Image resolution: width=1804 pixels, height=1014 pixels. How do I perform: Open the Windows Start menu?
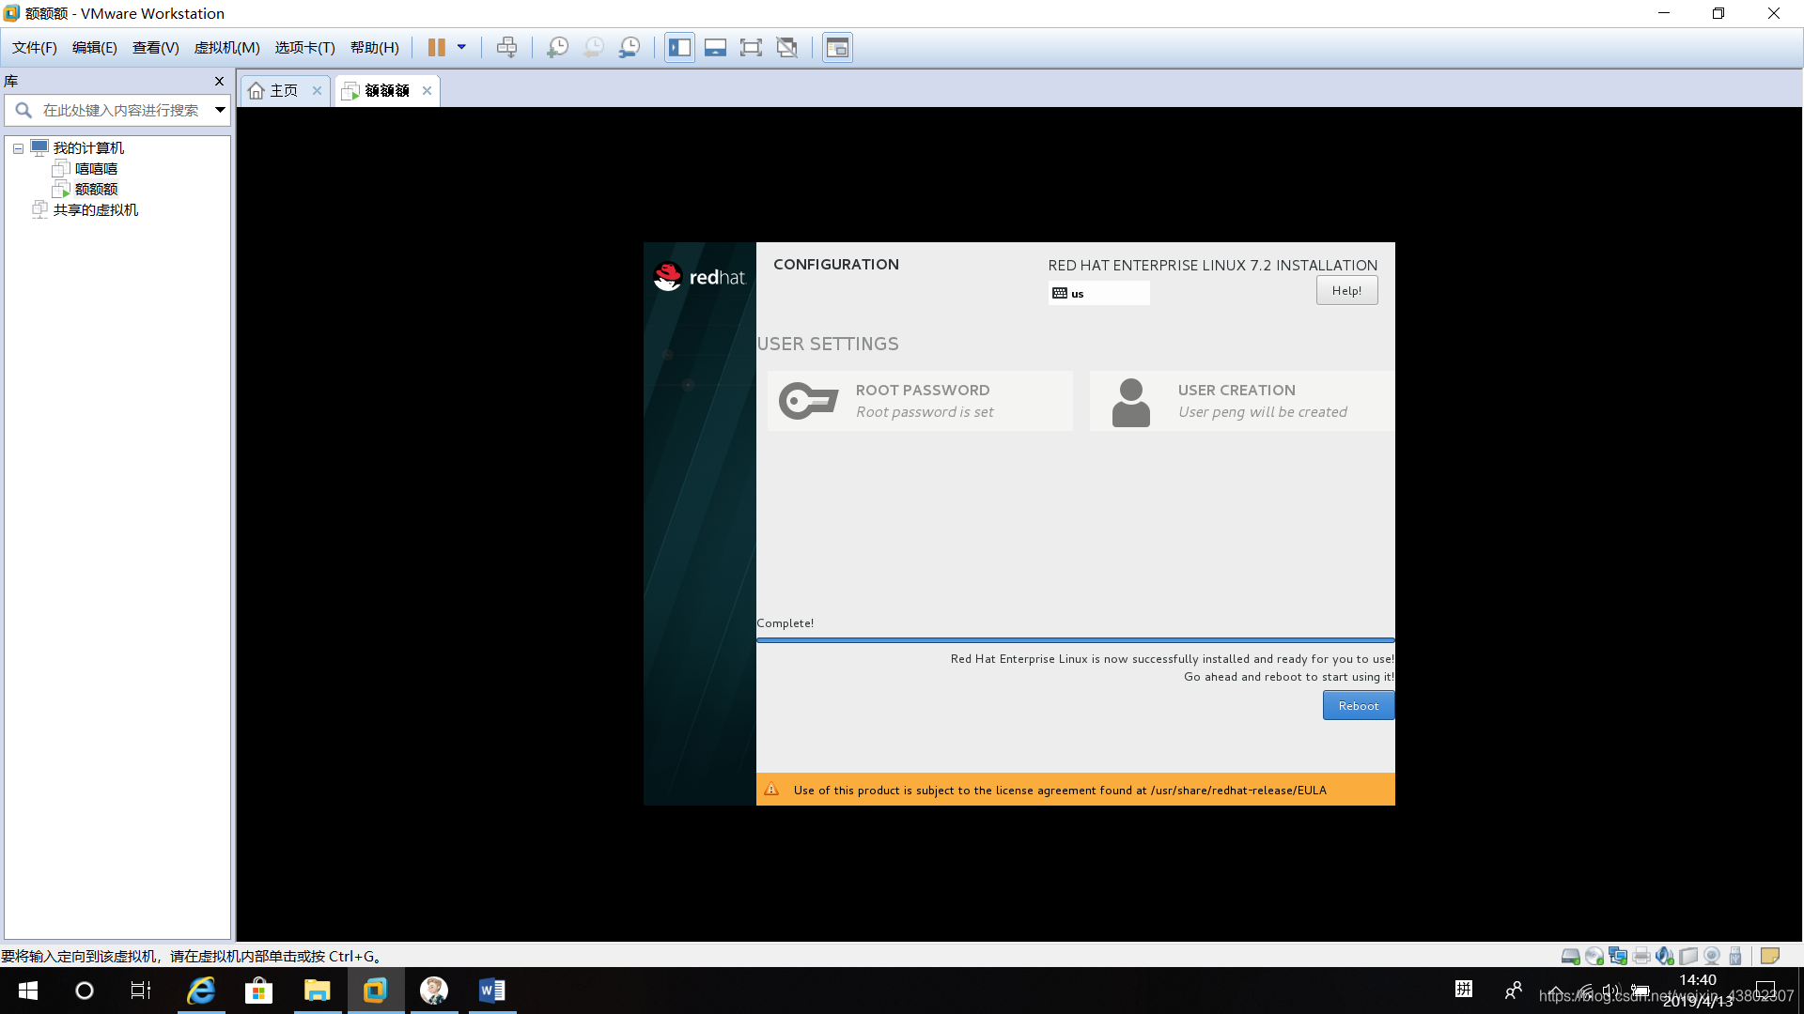(28, 991)
